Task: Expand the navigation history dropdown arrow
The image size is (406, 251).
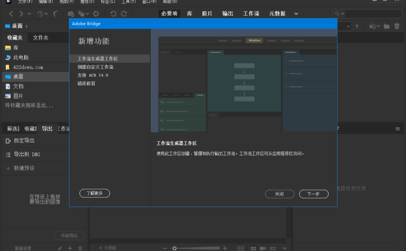Action: [29, 14]
